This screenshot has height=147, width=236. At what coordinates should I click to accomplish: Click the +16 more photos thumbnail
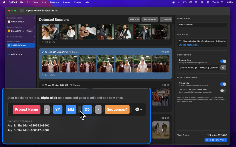[x=161, y=97]
